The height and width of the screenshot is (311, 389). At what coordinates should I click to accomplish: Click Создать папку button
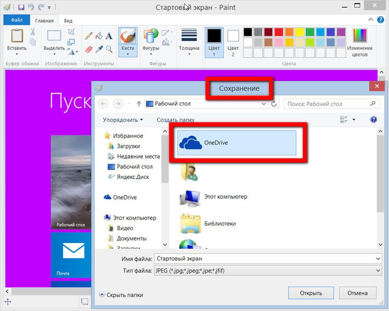point(176,120)
